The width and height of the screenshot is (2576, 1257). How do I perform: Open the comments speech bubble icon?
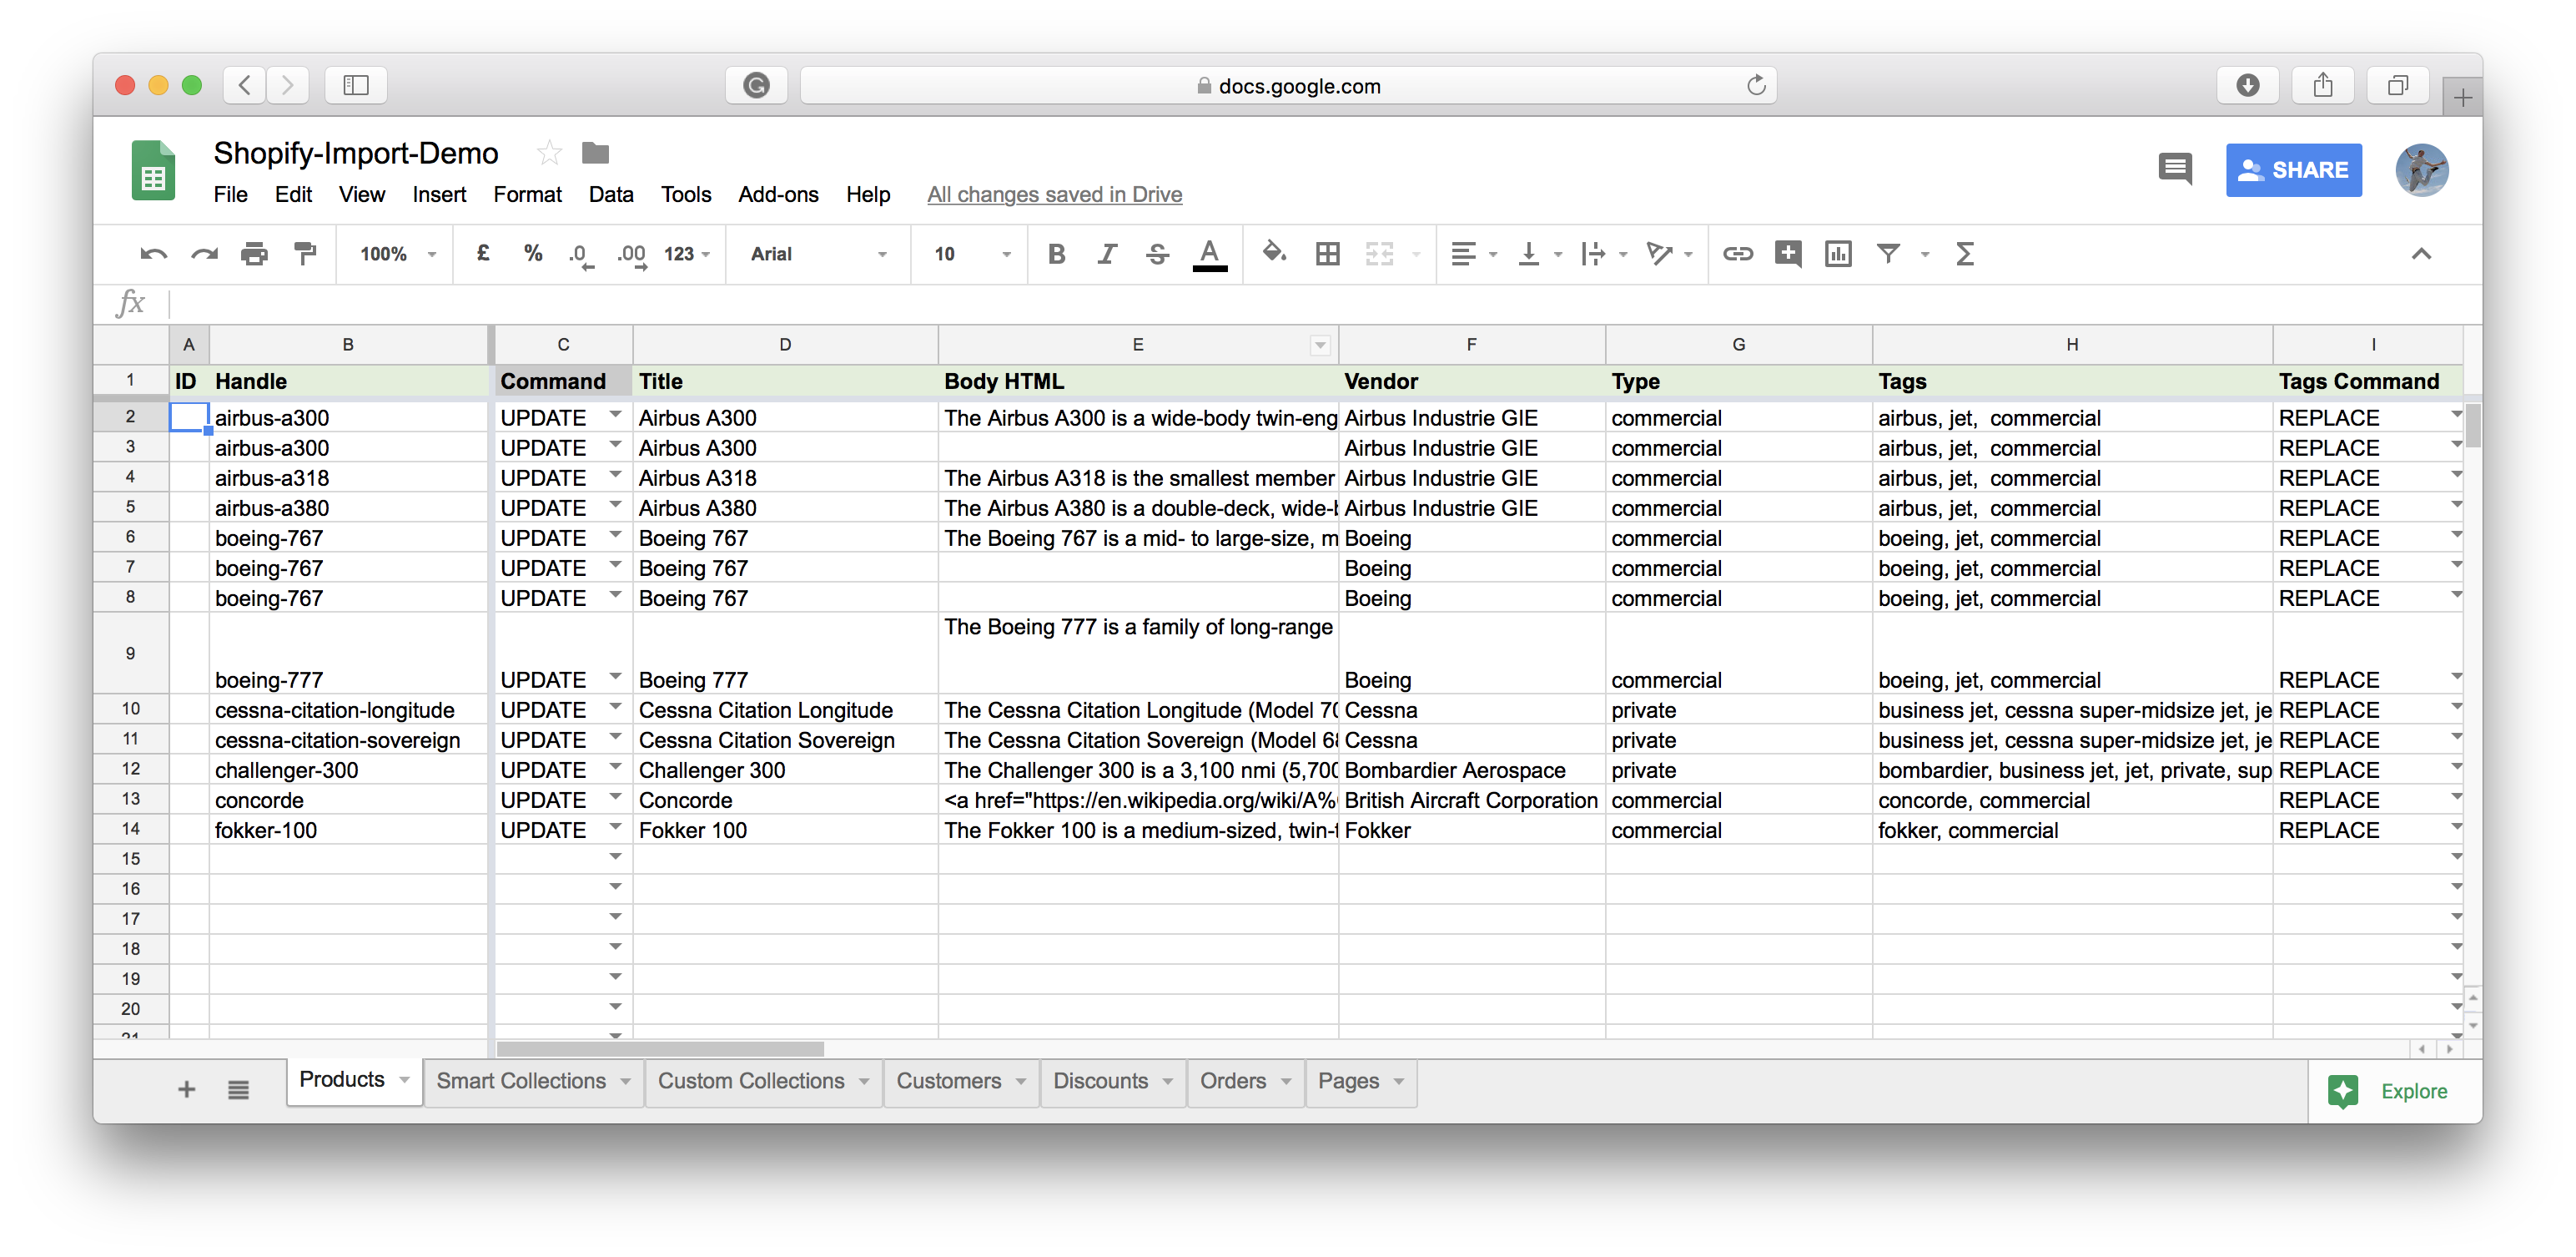(x=2174, y=168)
